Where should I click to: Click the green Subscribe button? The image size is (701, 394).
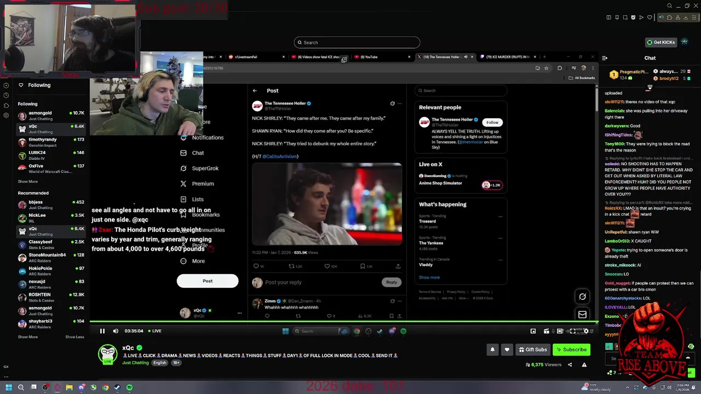pos(571,350)
